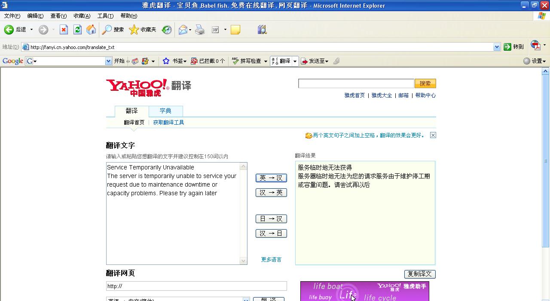550x301 pixels.
Task: Click the Google toolbar logo
Action: click(13, 61)
